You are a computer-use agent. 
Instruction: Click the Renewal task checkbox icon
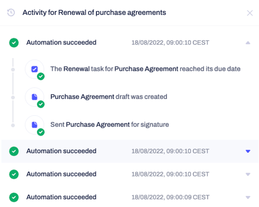coord(34,69)
